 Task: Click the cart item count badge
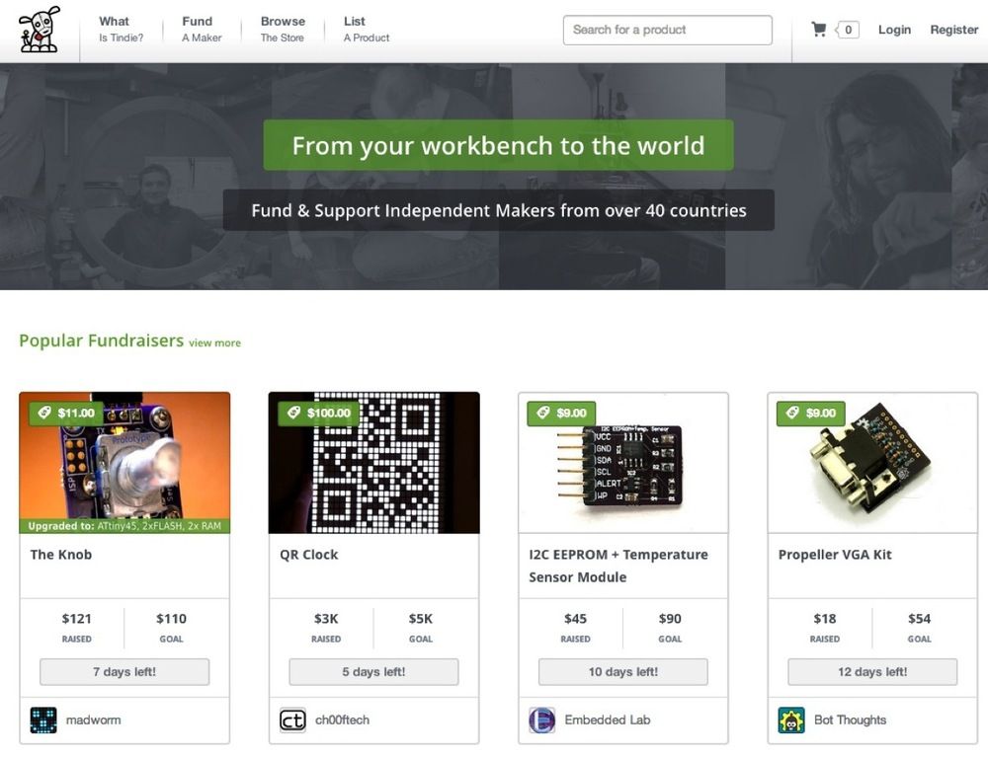pyautogui.click(x=848, y=30)
